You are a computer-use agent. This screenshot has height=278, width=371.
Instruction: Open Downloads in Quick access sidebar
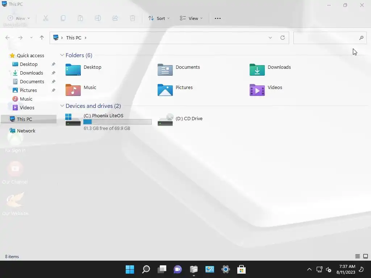(28, 73)
